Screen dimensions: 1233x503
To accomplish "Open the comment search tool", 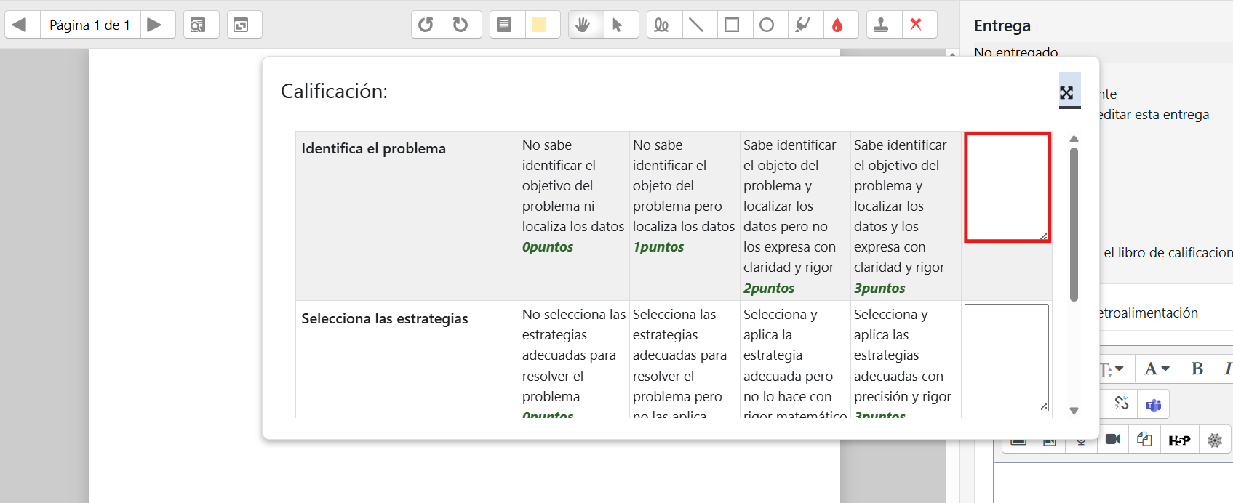I will point(198,25).
